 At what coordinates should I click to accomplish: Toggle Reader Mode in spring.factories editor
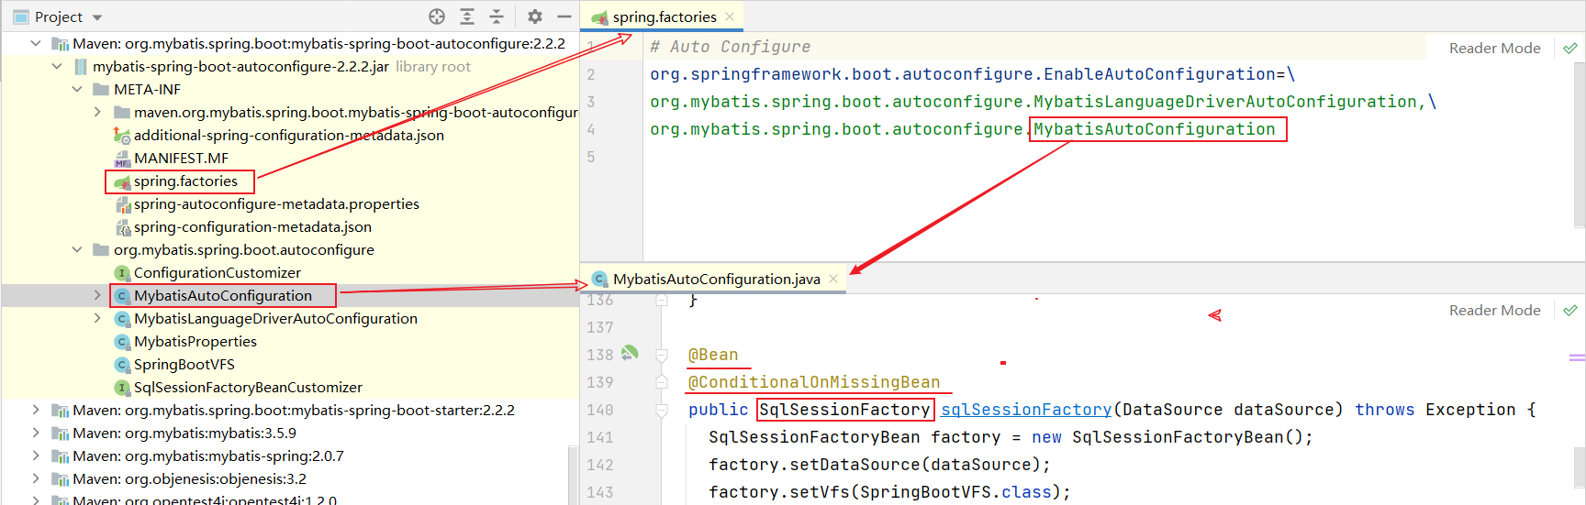tap(1494, 49)
